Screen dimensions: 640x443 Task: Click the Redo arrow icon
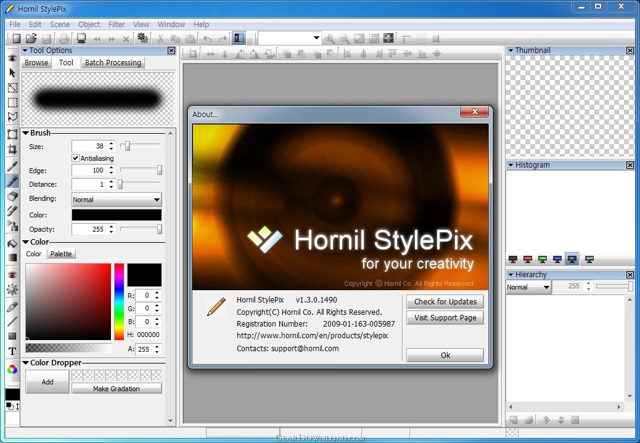223,39
